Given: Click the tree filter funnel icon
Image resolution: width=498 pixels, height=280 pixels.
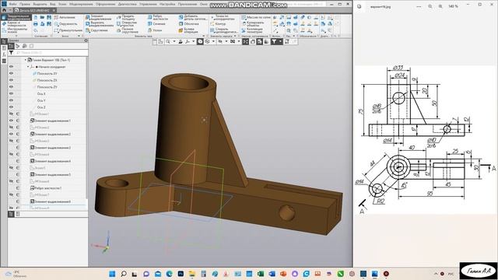Looking at the screenshot, I should 11,53.
